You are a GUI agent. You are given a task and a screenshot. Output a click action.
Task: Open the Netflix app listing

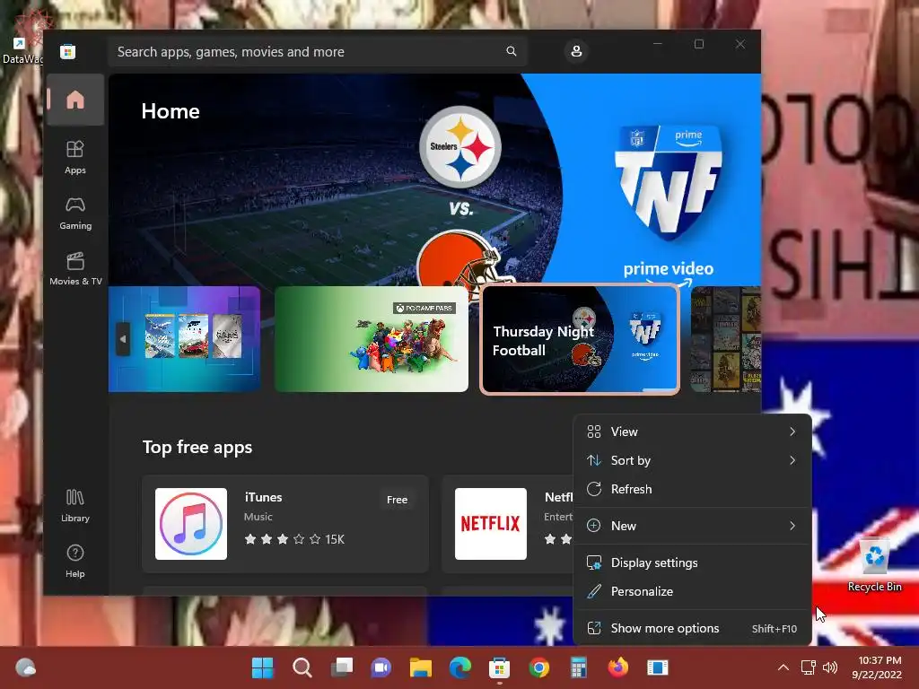tap(508, 524)
